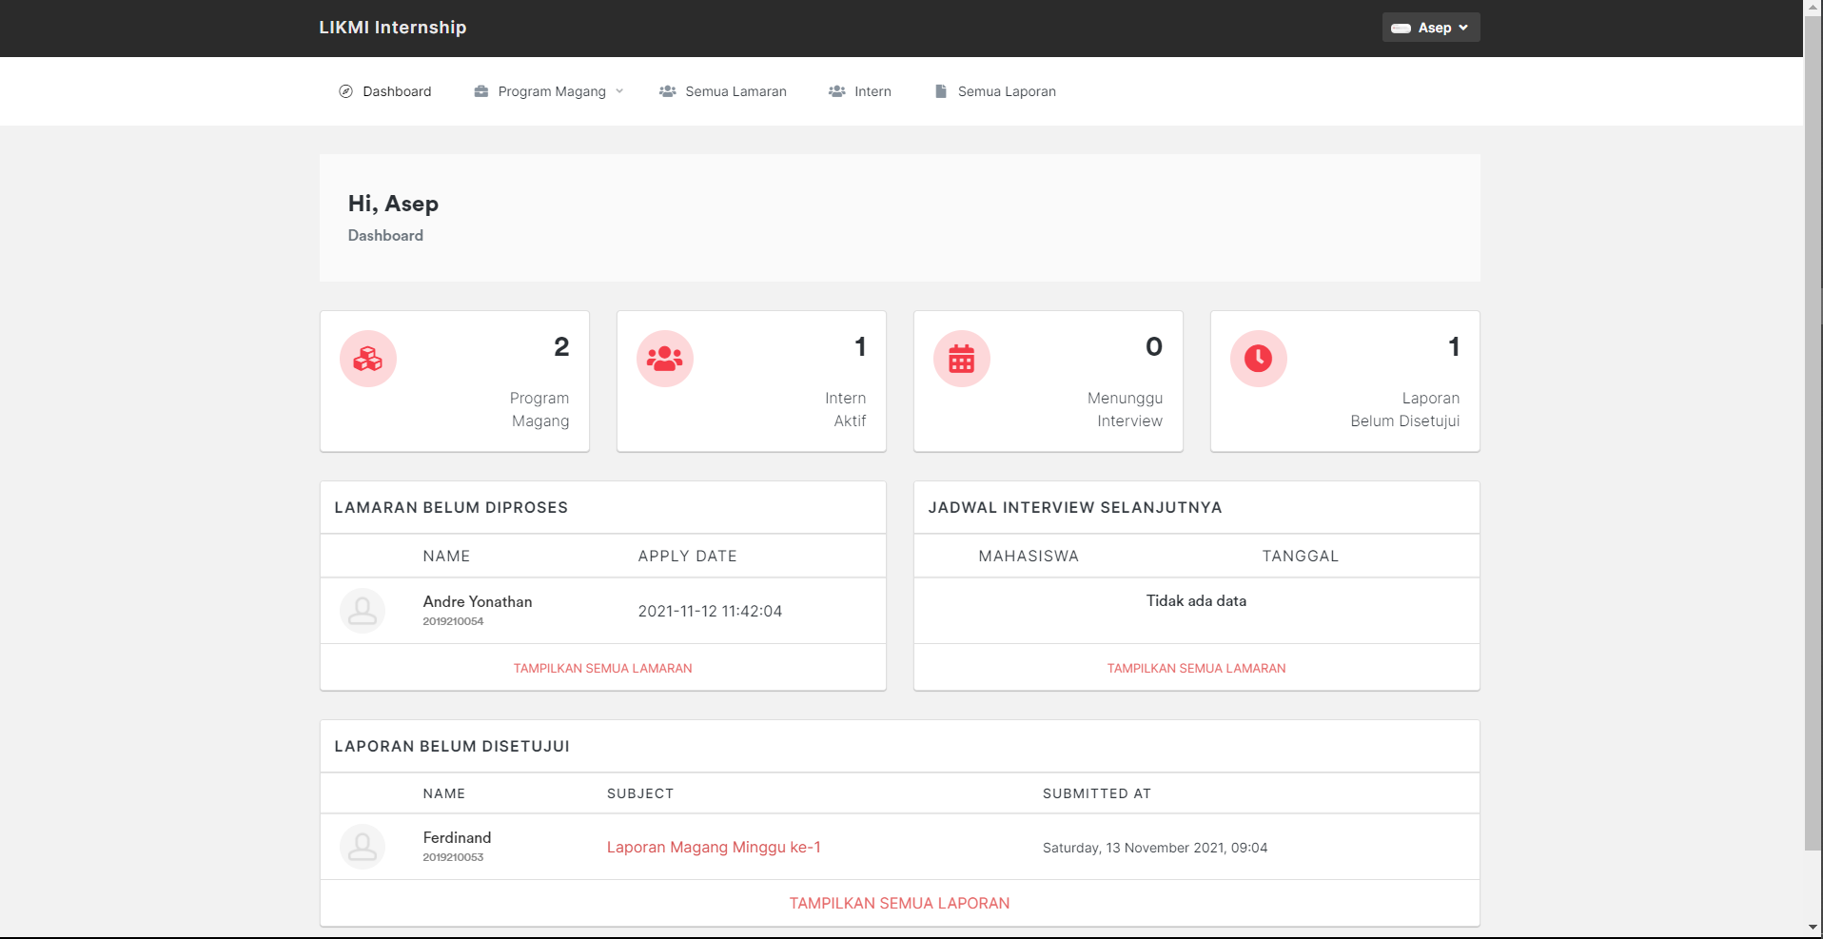Open the Semua Lamaran menu item
The width and height of the screenshot is (1823, 939).
pyautogui.click(x=722, y=91)
